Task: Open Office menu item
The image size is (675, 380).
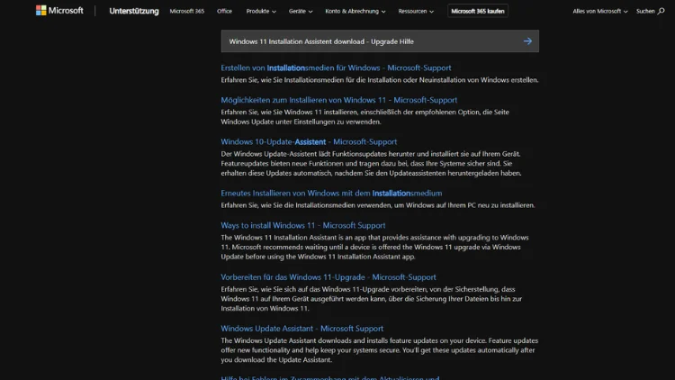Action: point(224,11)
